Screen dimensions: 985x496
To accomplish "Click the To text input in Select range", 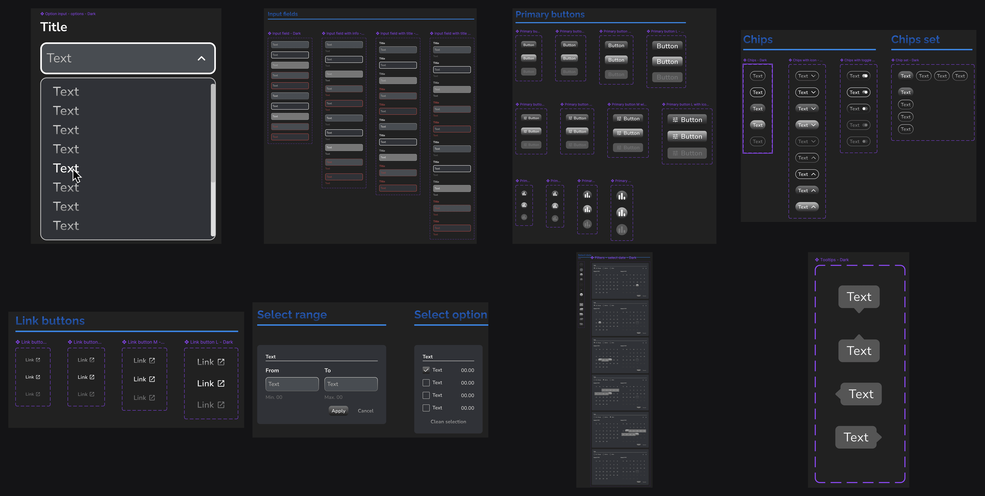I will point(351,384).
